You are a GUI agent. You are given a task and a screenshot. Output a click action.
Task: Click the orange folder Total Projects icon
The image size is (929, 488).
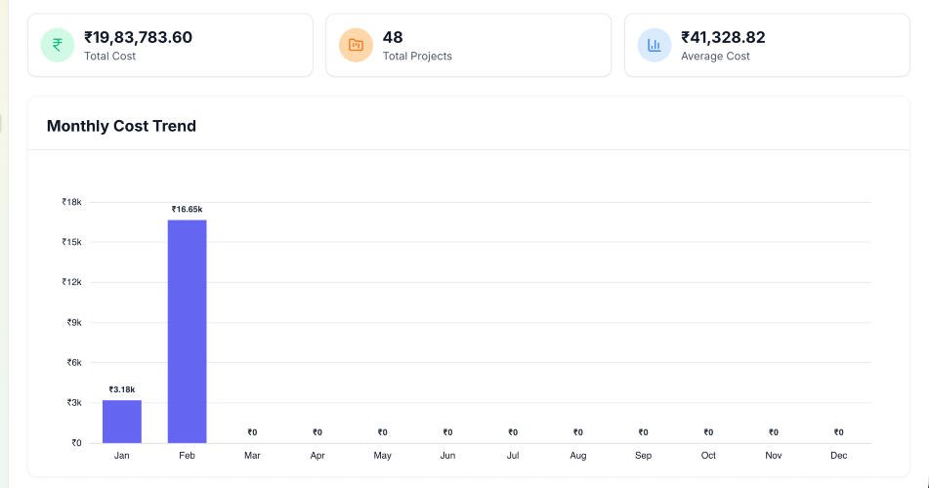pyautogui.click(x=356, y=45)
